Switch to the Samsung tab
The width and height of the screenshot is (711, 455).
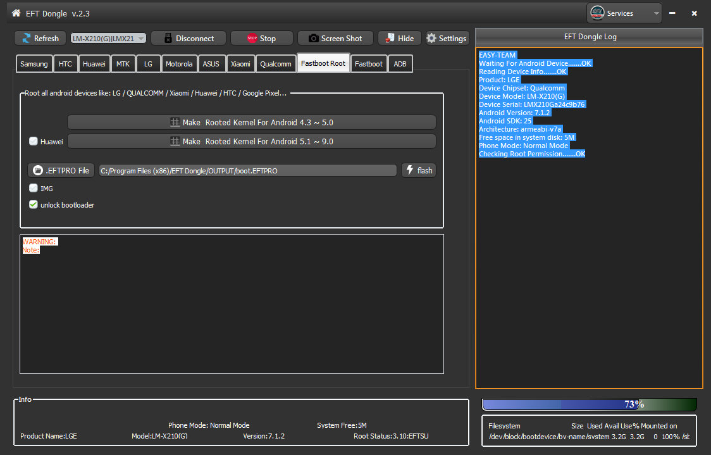[34, 64]
